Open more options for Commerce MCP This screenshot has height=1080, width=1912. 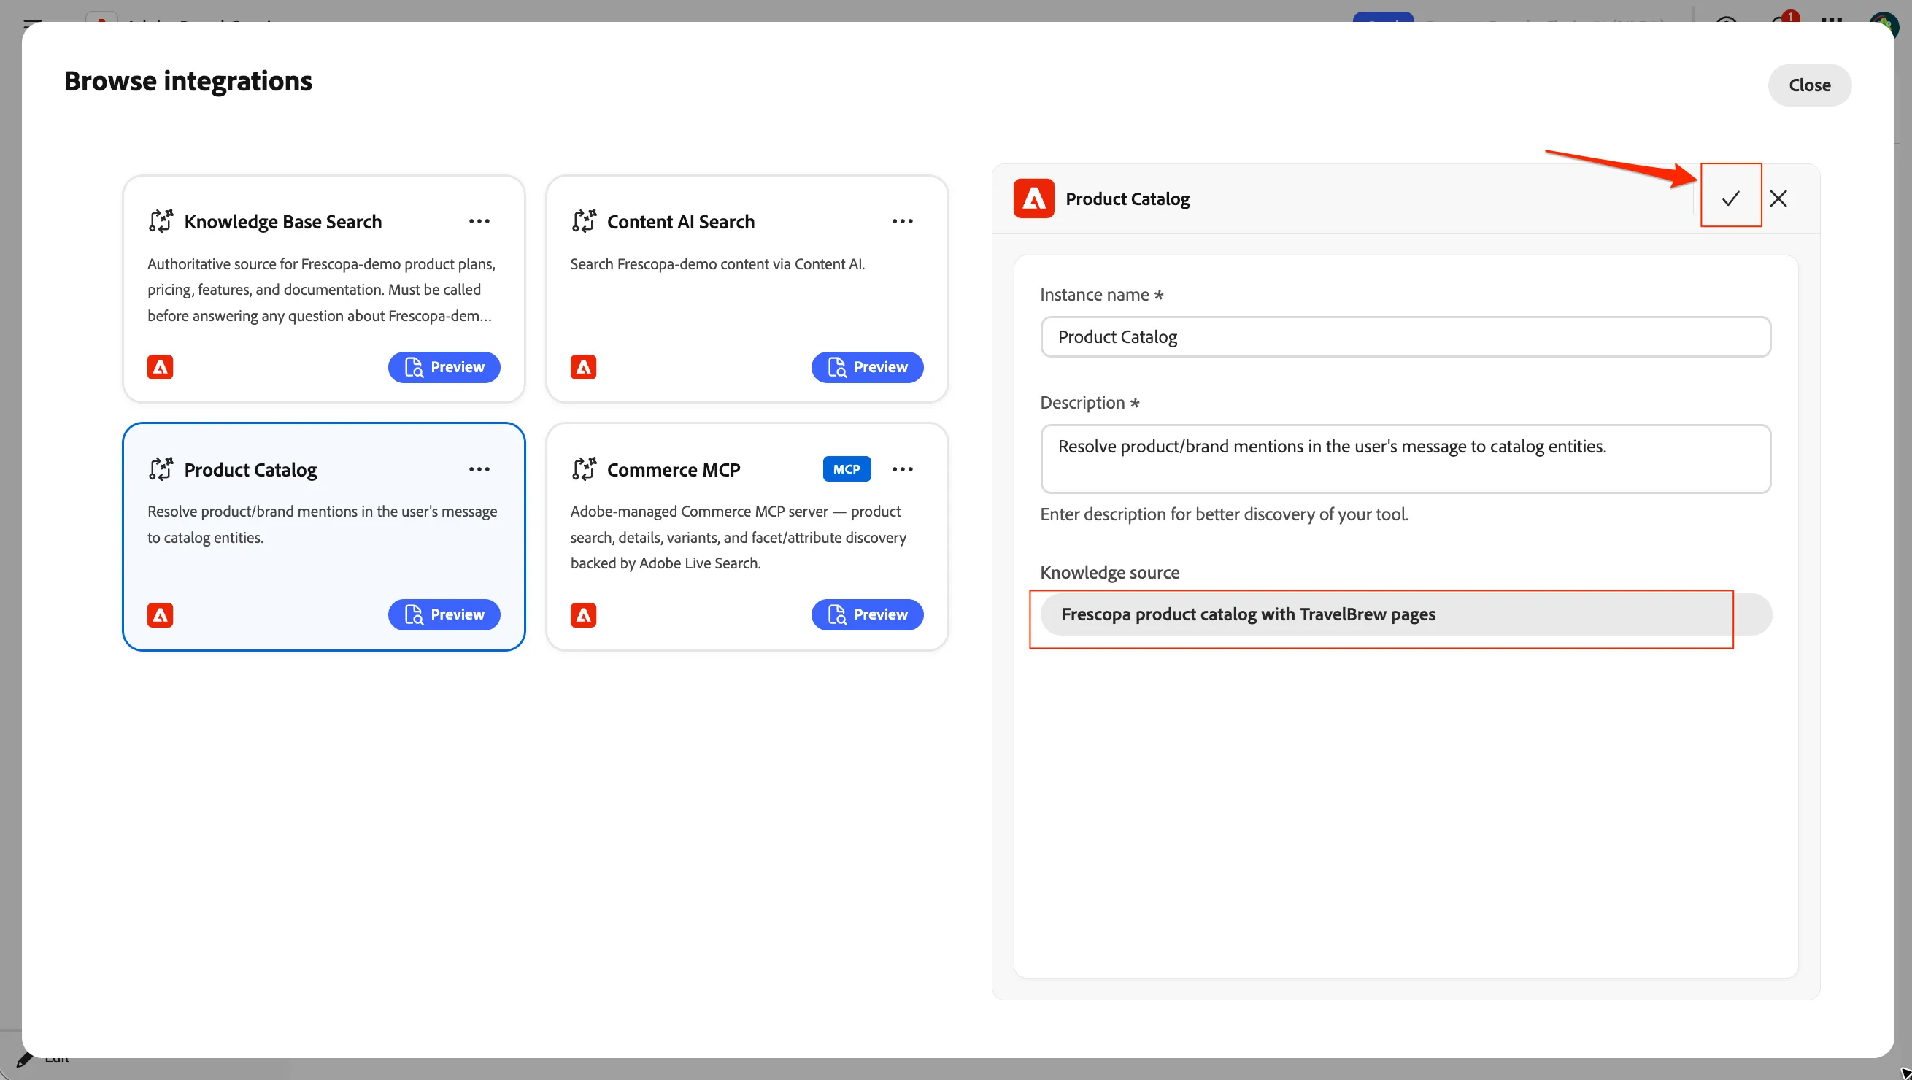click(x=903, y=469)
